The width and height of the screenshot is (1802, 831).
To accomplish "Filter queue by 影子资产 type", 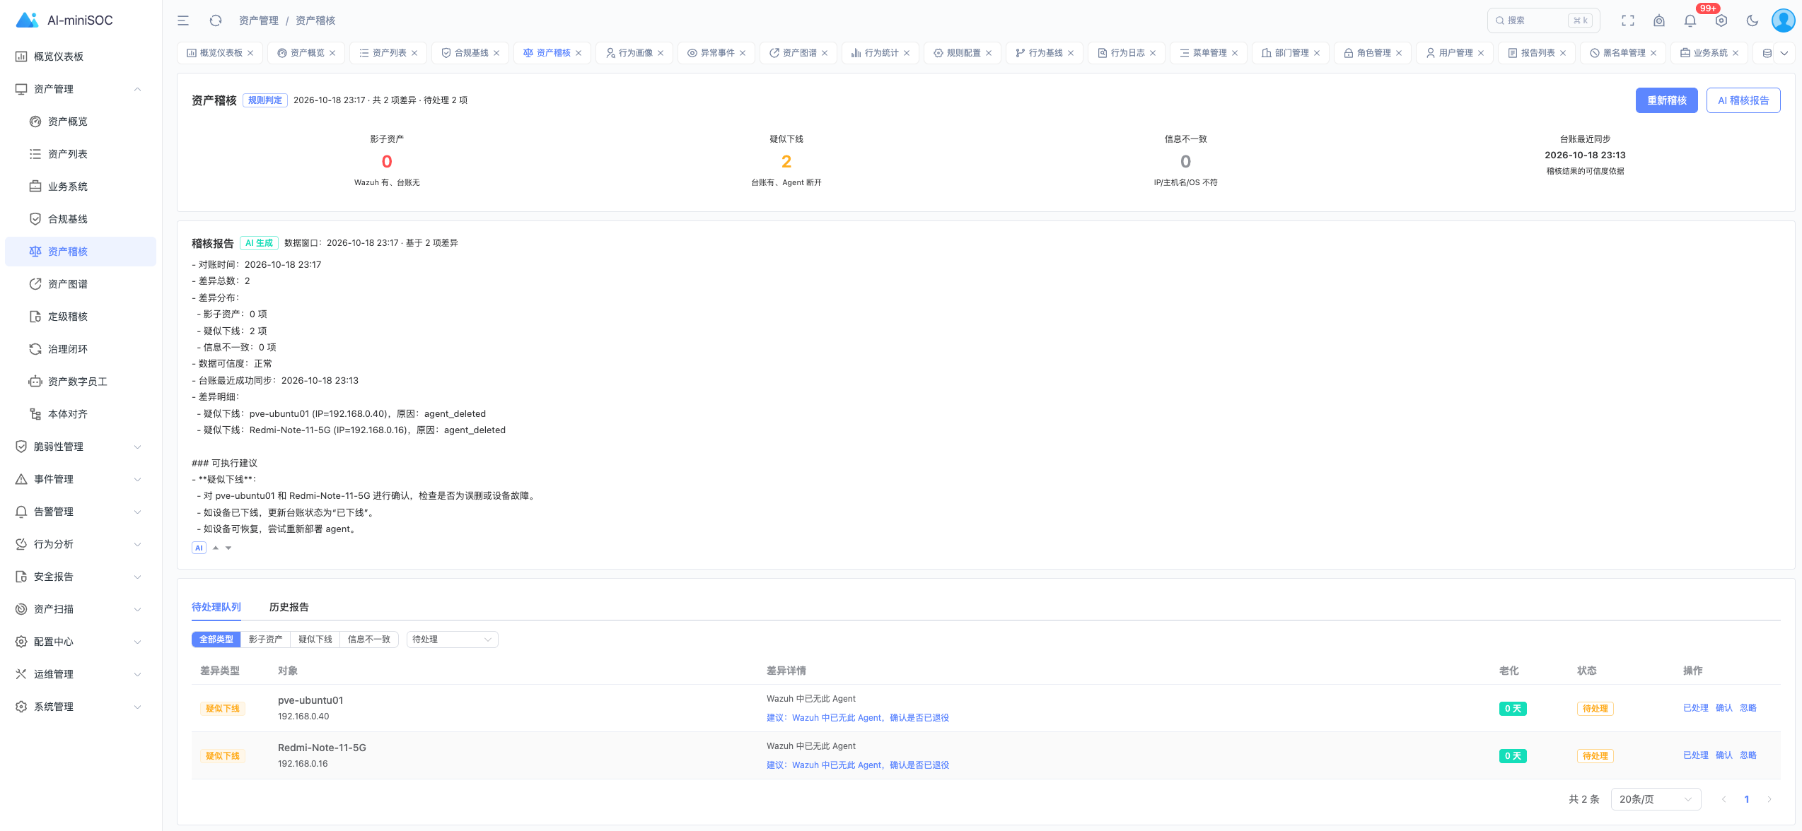I will pyautogui.click(x=265, y=640).
